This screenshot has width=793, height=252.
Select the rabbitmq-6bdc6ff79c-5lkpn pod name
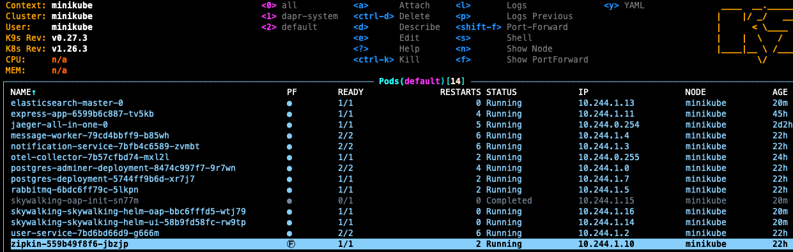pyautogui.click(x=75, y=190)
